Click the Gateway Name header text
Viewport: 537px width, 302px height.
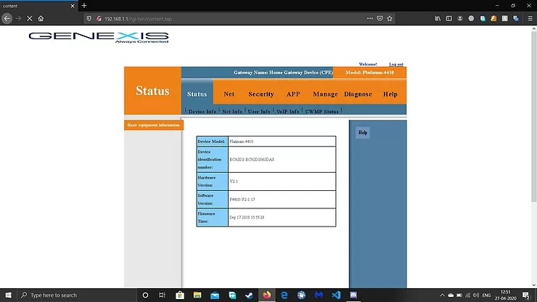click(283, 73)
